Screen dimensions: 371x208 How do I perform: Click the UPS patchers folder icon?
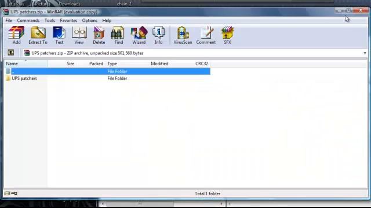pyautogui.click(x=8, y=79)
